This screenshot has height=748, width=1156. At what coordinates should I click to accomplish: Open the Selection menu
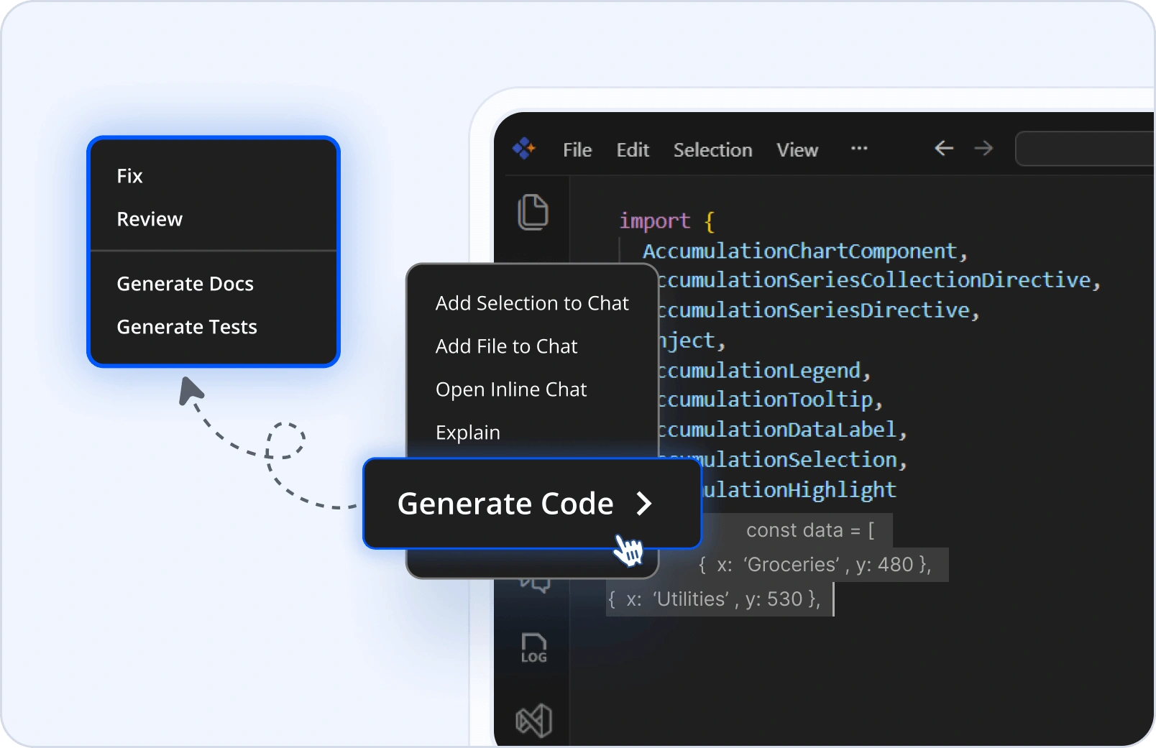pyautogui.click(x=712, y=149)
